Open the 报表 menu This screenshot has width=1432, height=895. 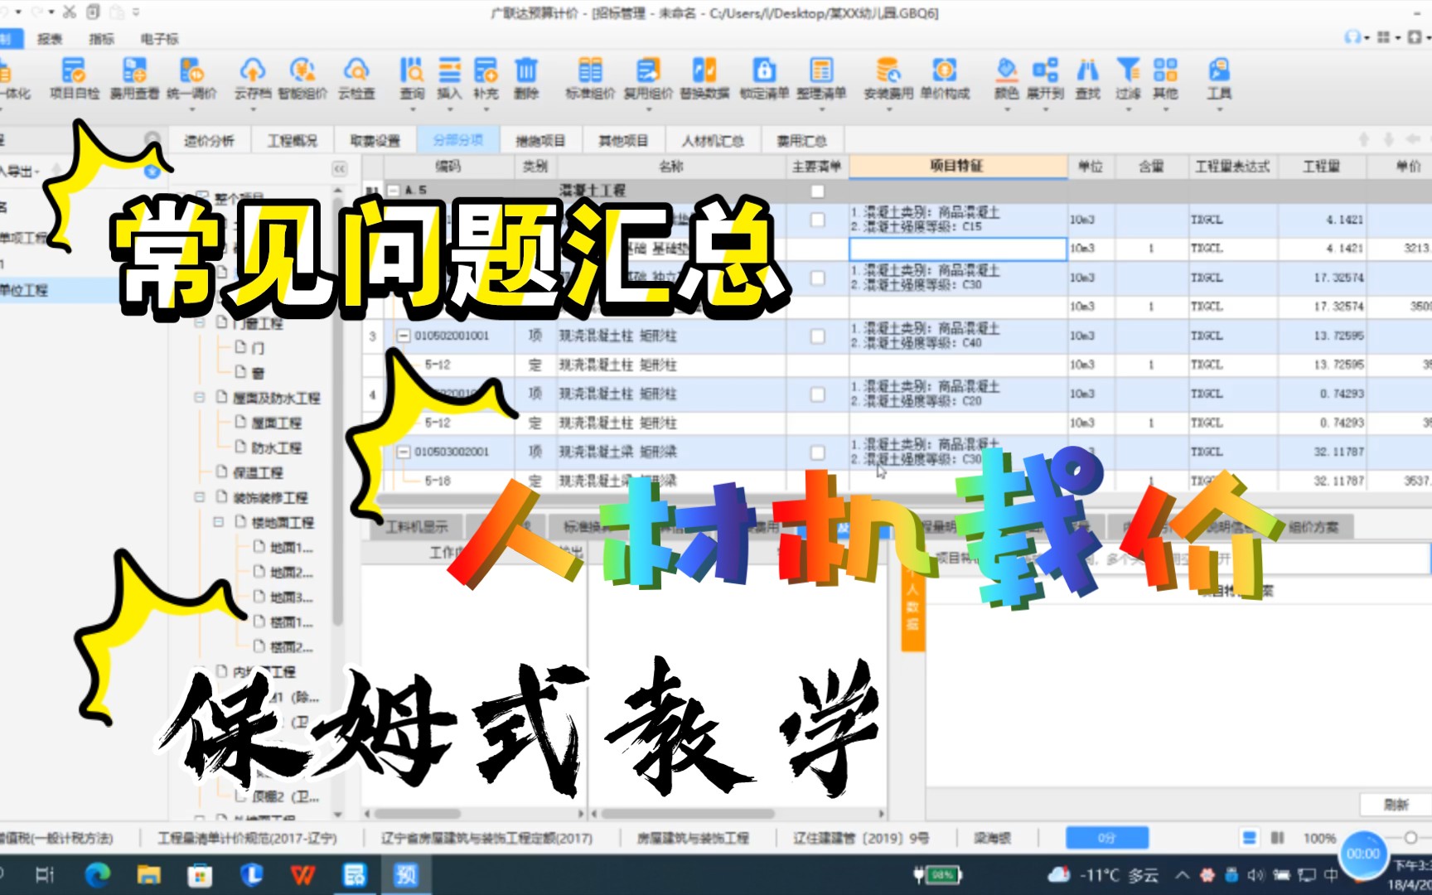coord(50,39)
